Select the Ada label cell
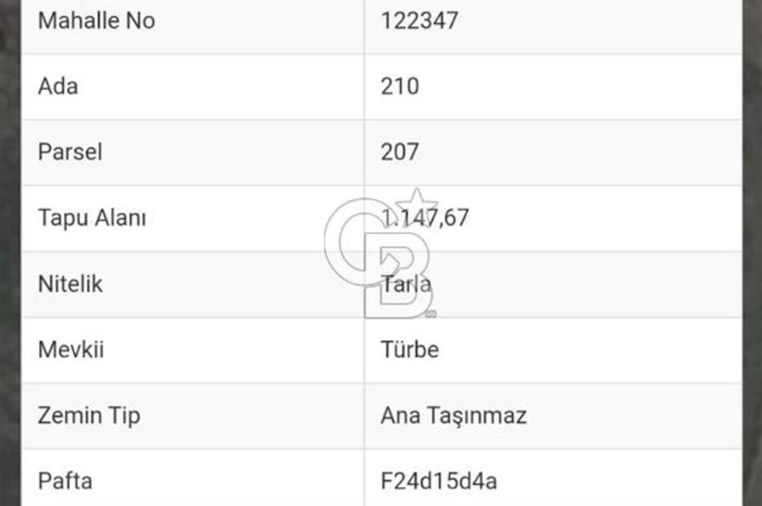 tap(58, 86)
